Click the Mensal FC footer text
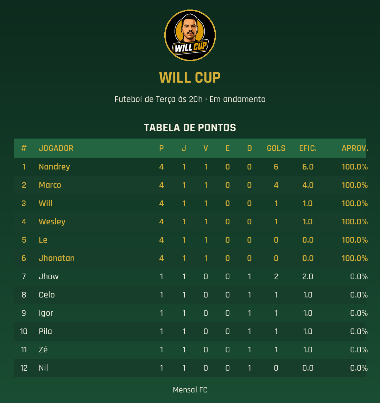Screen dimensions: 380x403 tap(190, 390)
